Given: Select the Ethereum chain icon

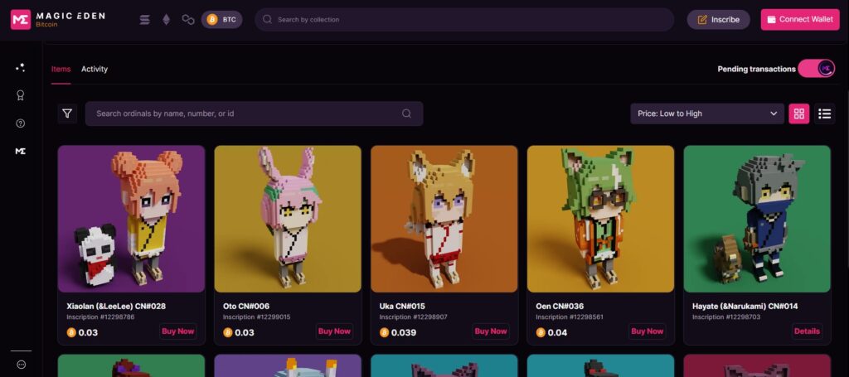Looking at the screenshot, I should coord(166,20).
